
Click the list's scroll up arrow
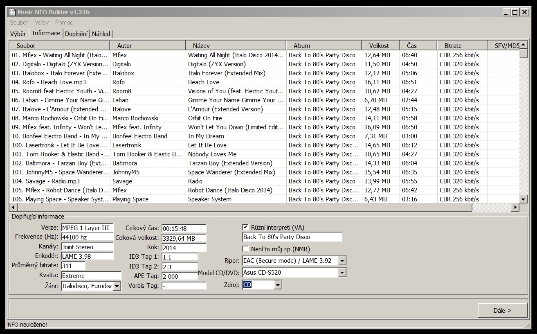click(x=523, y=45)
